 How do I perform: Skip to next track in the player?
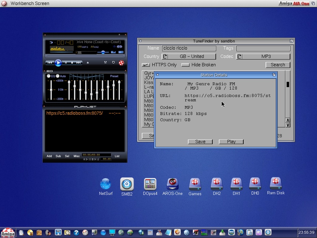(x=79, y=63)
